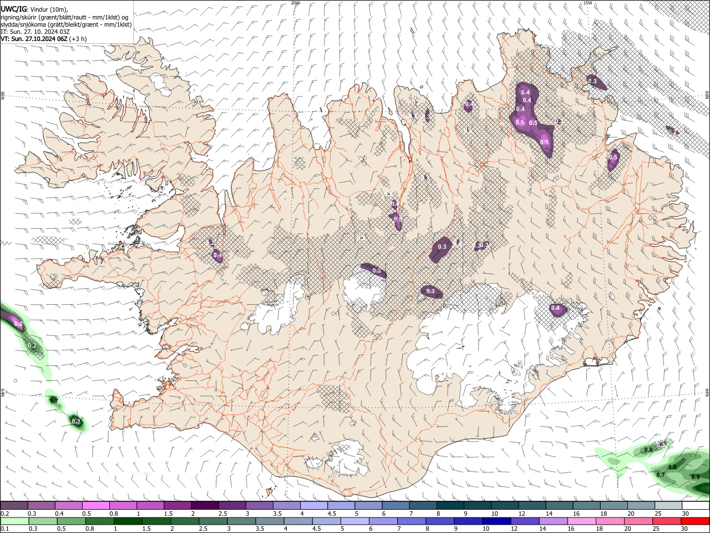Click upper row swatch between 12 and 14

[x=531, y=506]
